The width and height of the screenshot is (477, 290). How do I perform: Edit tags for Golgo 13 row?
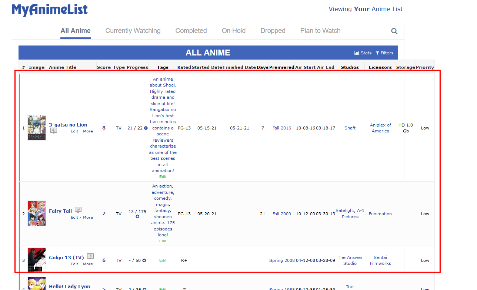pos(163,260)
